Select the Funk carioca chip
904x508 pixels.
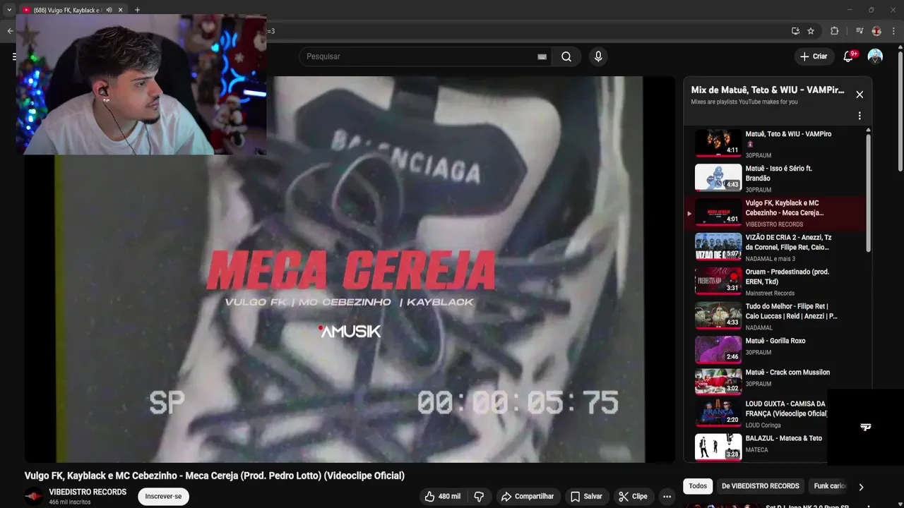(829, 486)
